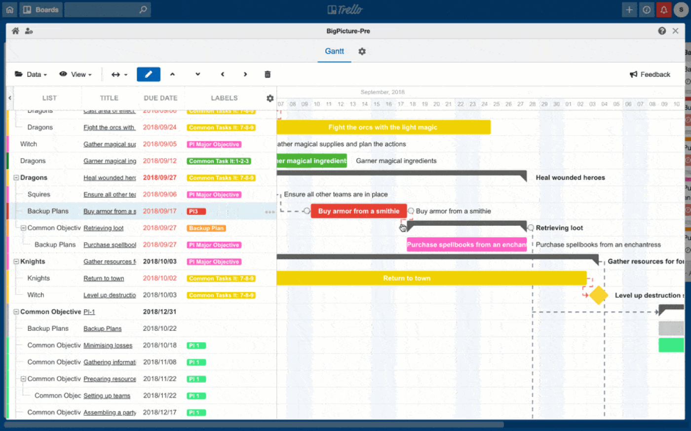Click the Feedback button

[x=650, y=74]
